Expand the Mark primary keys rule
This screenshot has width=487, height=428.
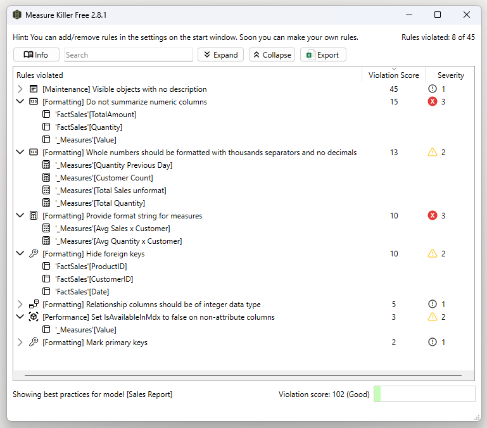20,342
